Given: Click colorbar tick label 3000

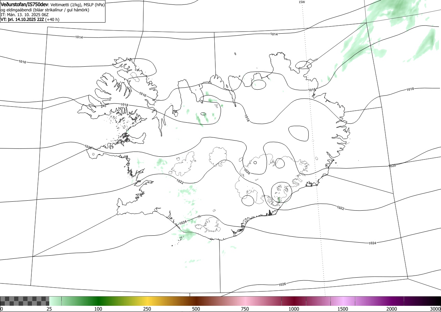Looking at the screenshot, I should pyautogui.click(x=435, y=309).
